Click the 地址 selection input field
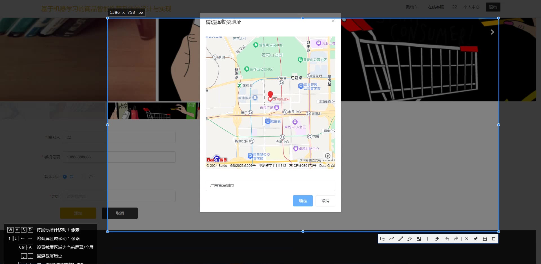The height and width of the screenshot is (264, 541). point(119,196)
